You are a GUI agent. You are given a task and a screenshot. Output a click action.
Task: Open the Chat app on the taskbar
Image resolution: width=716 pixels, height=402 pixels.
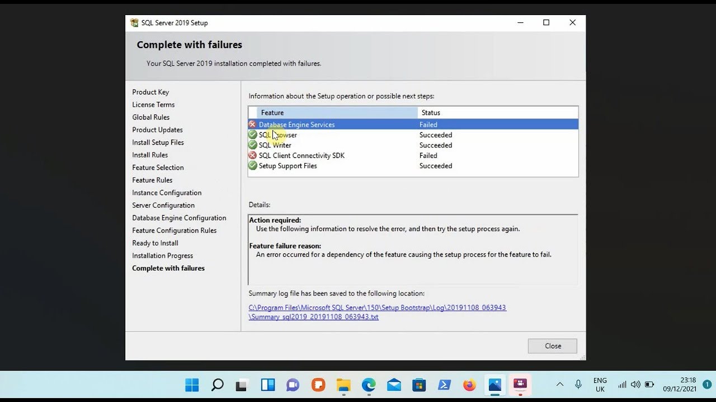tap(293, 385)
